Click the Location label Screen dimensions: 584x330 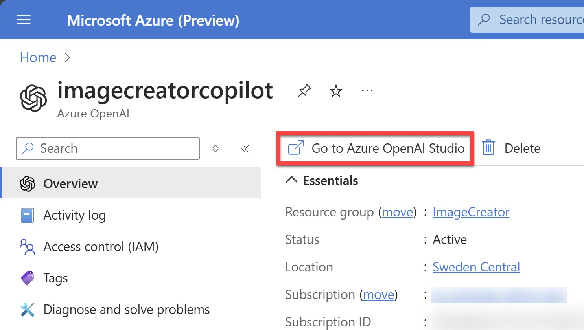pyautogui.click(x=309, y=267)
